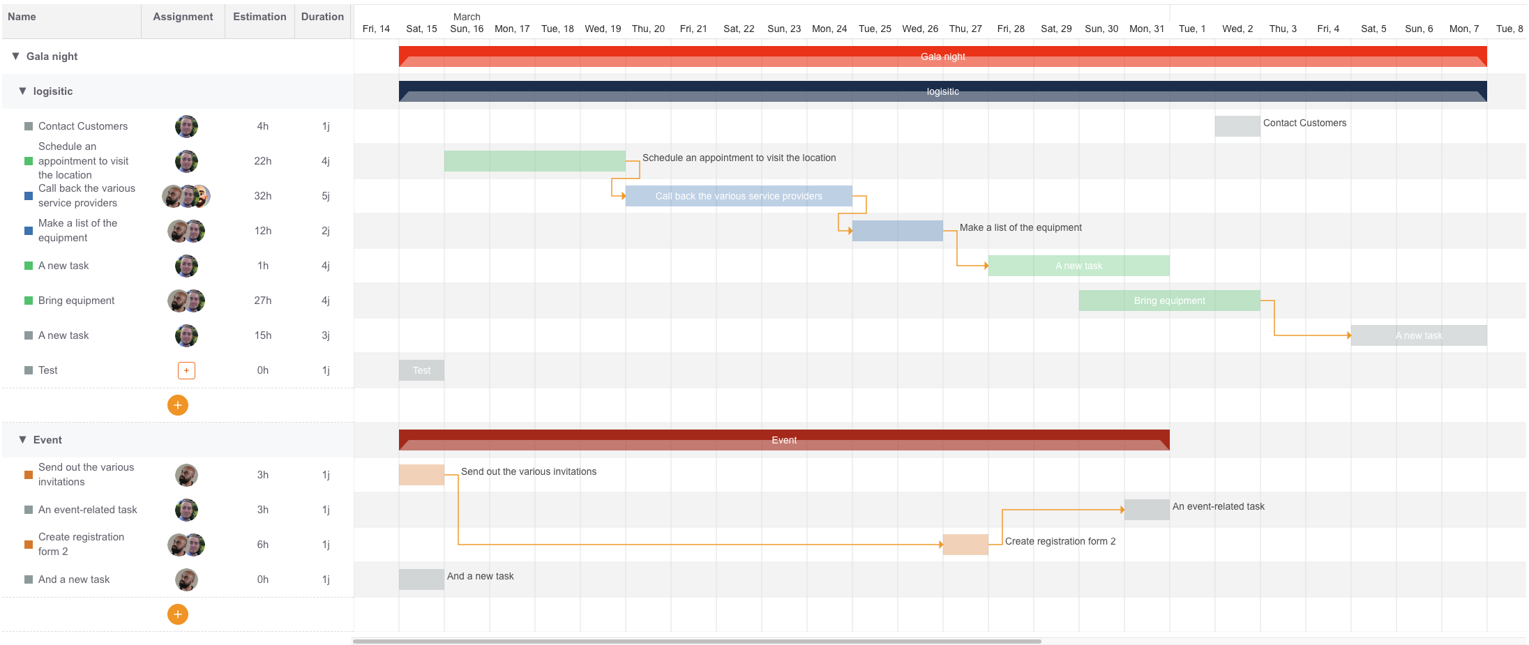Screen dimensions: 1529x645
Task: Click the assignee avatar for Contact Customers
Action: 186,126
